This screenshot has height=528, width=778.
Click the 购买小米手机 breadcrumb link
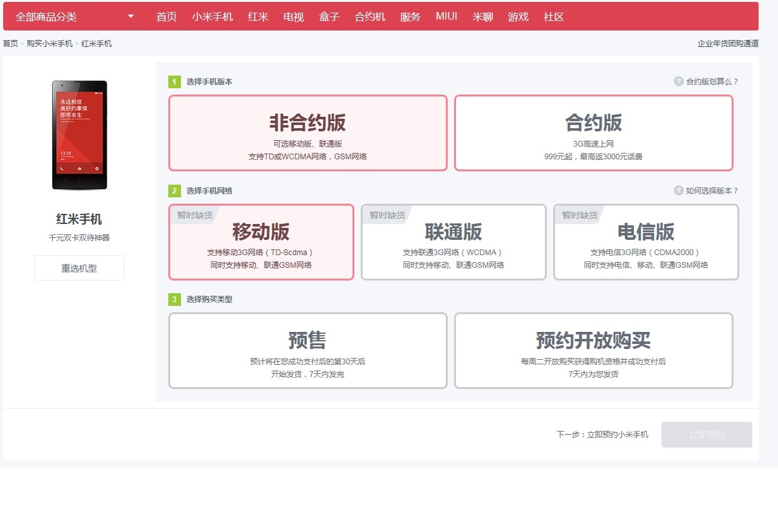(50, 44)
